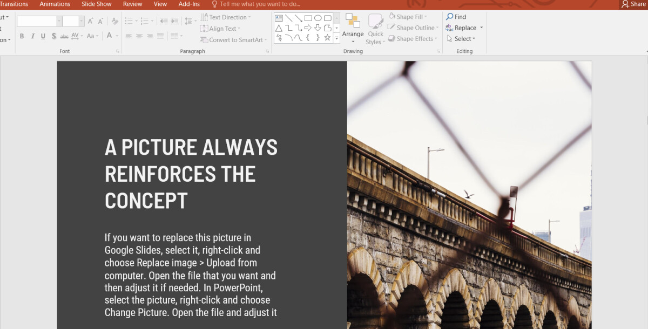Image resolution: width=648 pixels, height=329 pixels.
Task: Open the Slide Show tab
Action: tap(96, 4)
